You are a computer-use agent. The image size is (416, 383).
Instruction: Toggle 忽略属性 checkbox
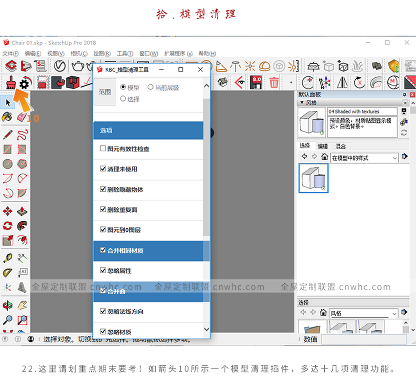click(103, 270)
